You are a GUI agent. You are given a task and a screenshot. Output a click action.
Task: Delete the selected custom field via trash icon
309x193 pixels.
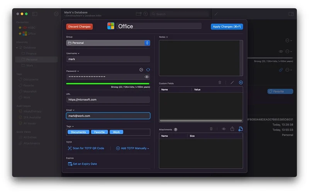220,83
